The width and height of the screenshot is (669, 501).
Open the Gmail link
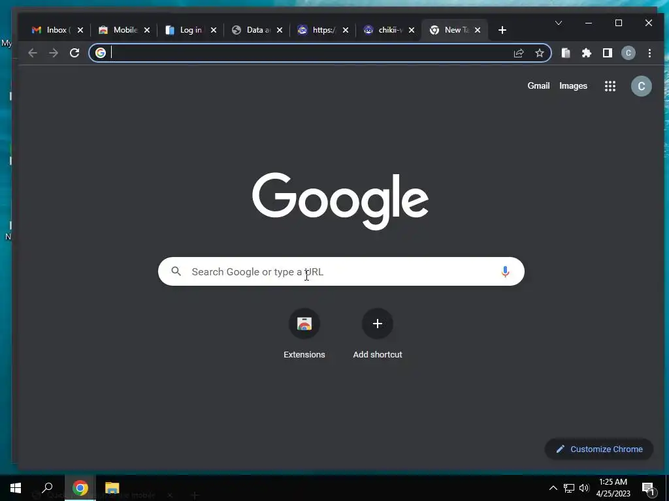(538, 85)
